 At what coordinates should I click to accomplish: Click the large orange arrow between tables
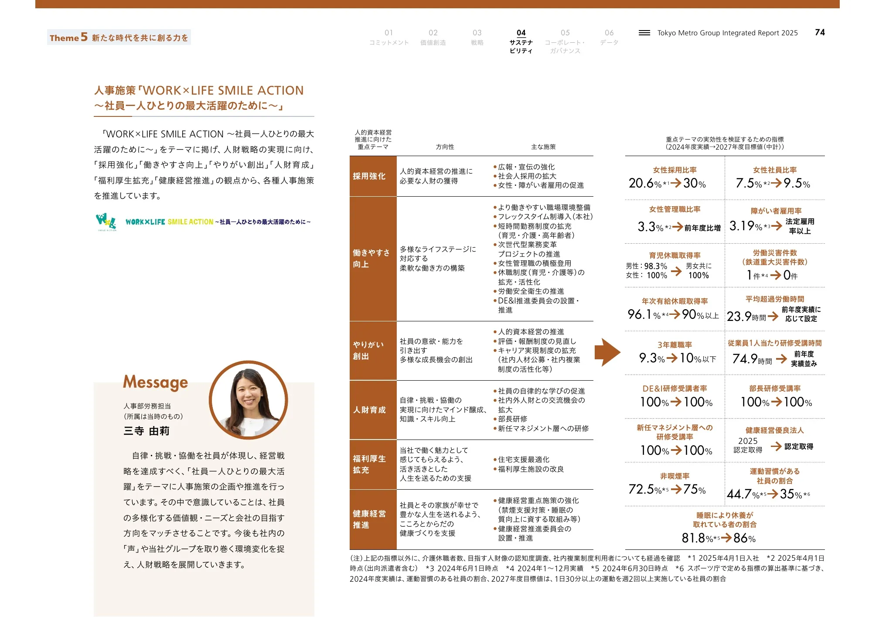pyautogui.click(x=607, y=352)
